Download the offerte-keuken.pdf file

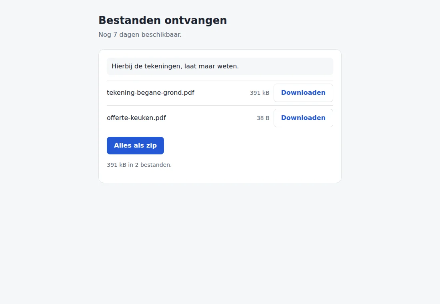303,118
